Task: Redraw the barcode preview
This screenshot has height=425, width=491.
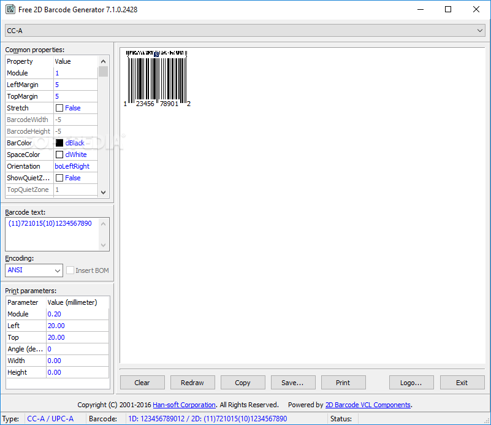Action: pos(192,382)
